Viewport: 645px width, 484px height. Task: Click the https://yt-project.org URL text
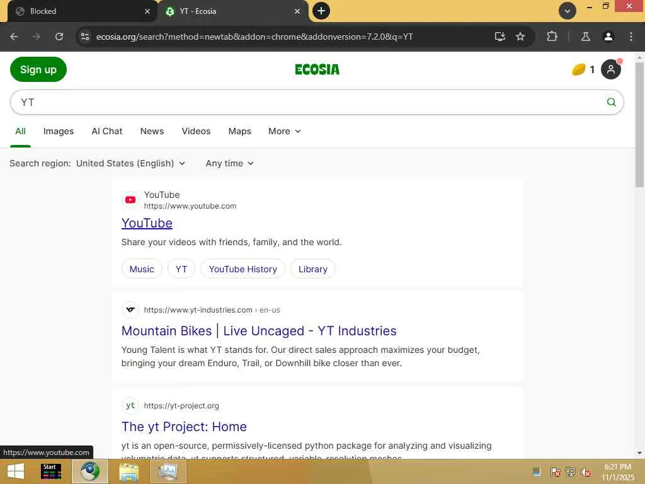[181, 406]
